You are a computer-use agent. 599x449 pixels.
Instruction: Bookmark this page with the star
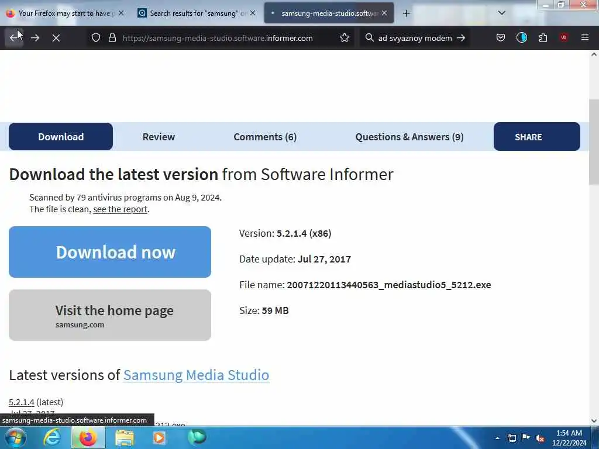pos(345,38)
